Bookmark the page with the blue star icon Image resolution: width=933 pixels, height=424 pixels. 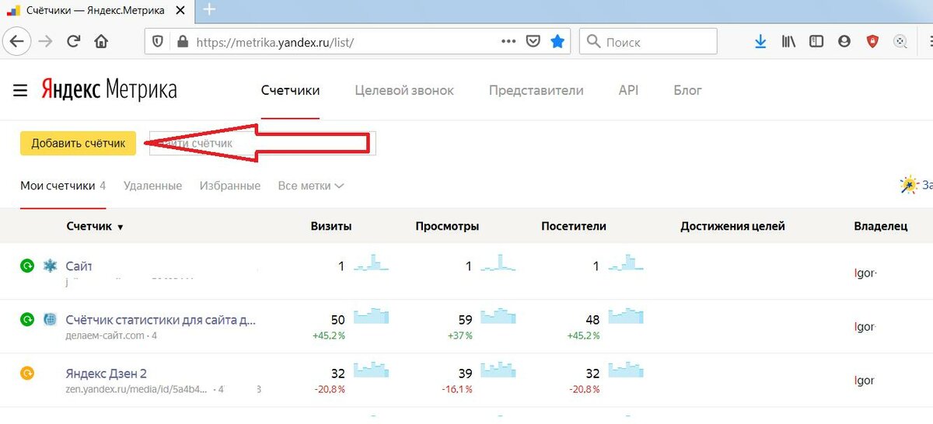click(x=557, y=42)
